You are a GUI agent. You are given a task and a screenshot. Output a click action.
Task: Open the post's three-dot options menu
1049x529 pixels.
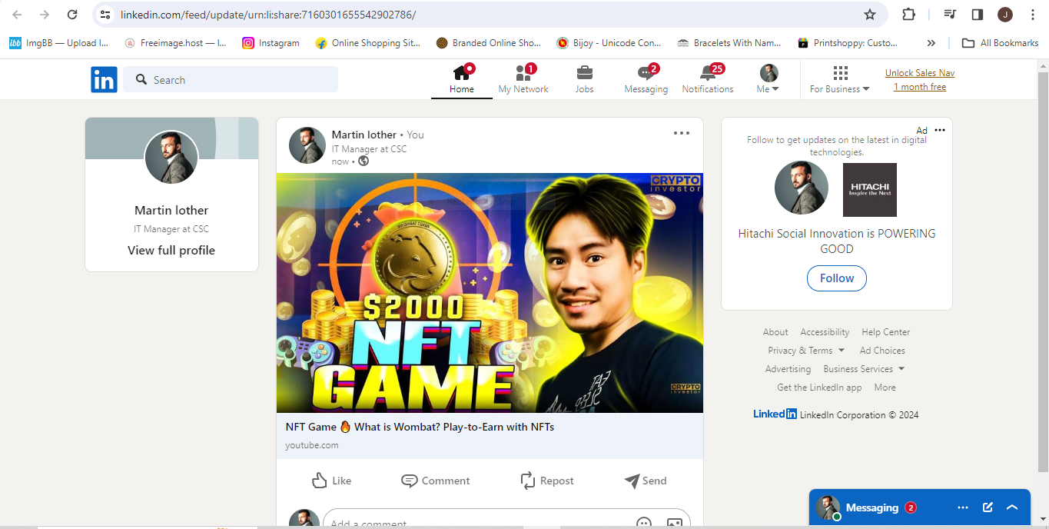(x=682, y=133)
